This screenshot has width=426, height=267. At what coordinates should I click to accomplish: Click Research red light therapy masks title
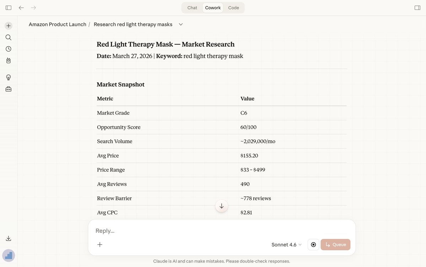[133, 24]
